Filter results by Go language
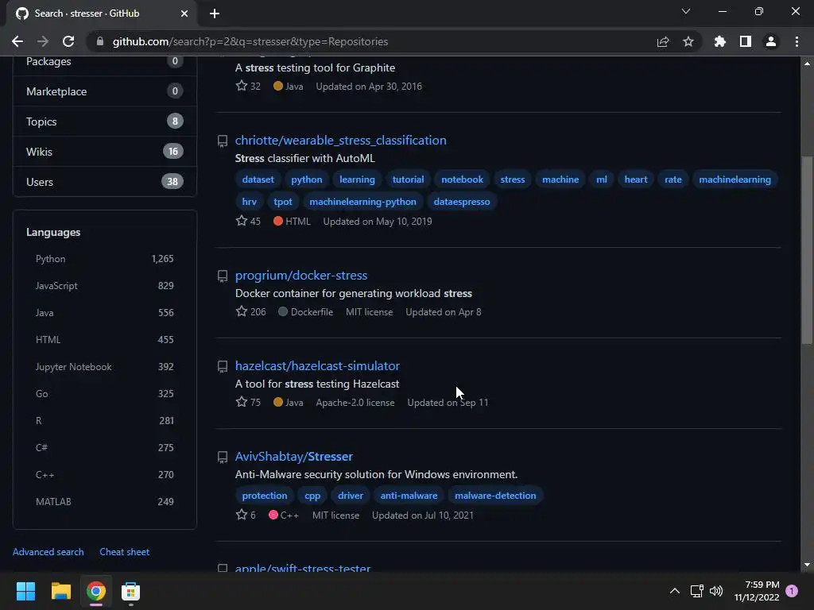 104,394
